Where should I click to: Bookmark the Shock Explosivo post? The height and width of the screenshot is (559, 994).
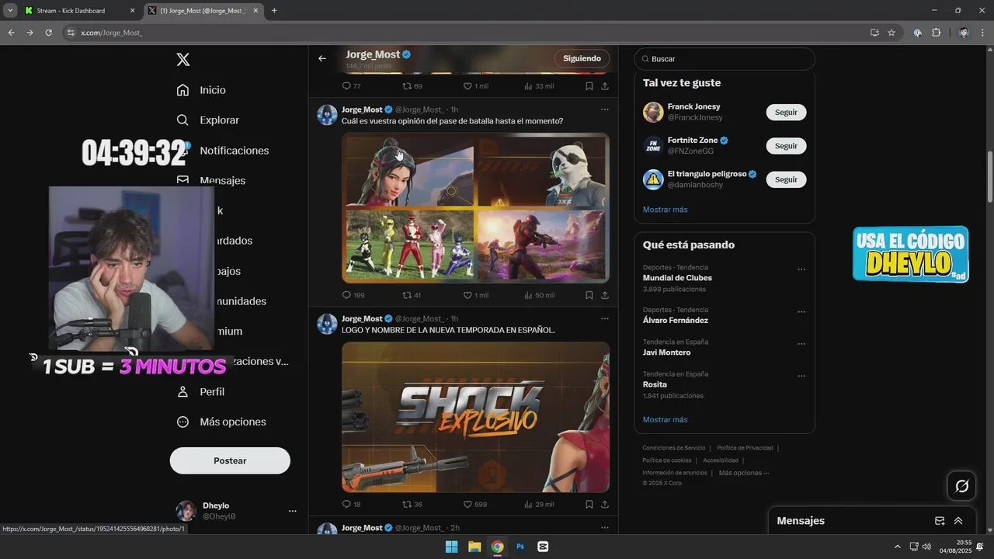pos(589,505)
